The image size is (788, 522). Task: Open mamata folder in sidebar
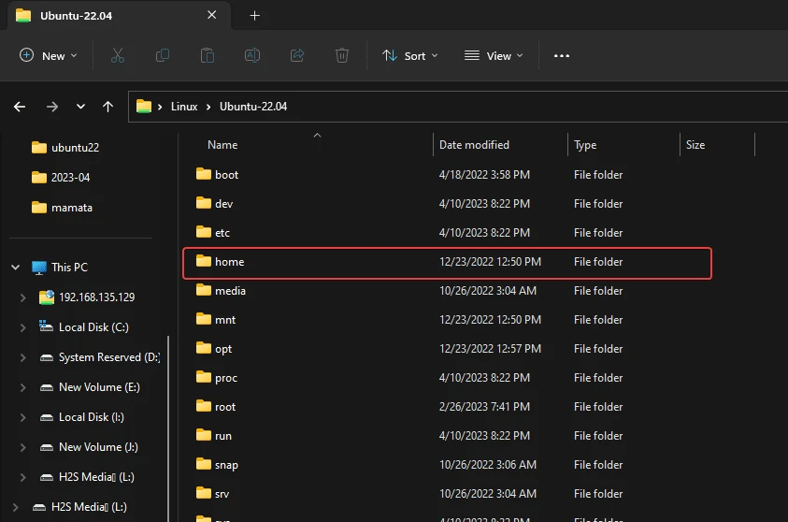click(x=62, y=208)
